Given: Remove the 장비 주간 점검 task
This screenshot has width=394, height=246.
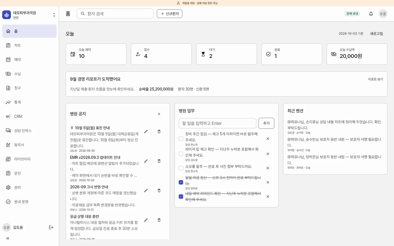Looking at the screenshot, I should click(x=268, y=139).
